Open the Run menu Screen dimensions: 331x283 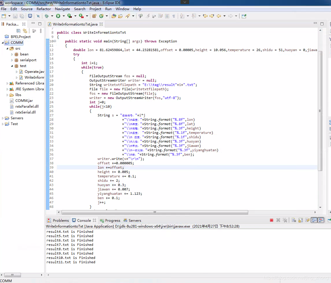[108, 9]
